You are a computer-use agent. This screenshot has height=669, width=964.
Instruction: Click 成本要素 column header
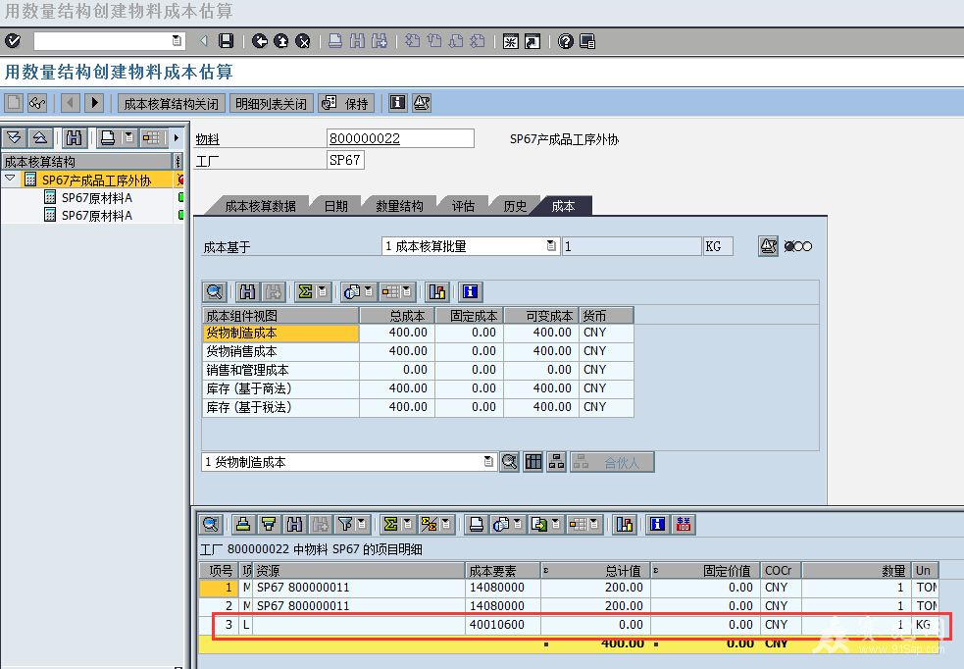[x=503, y=571]
